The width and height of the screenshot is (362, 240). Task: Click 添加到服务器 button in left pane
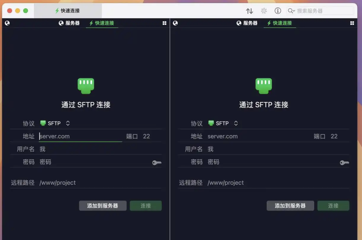103,206
